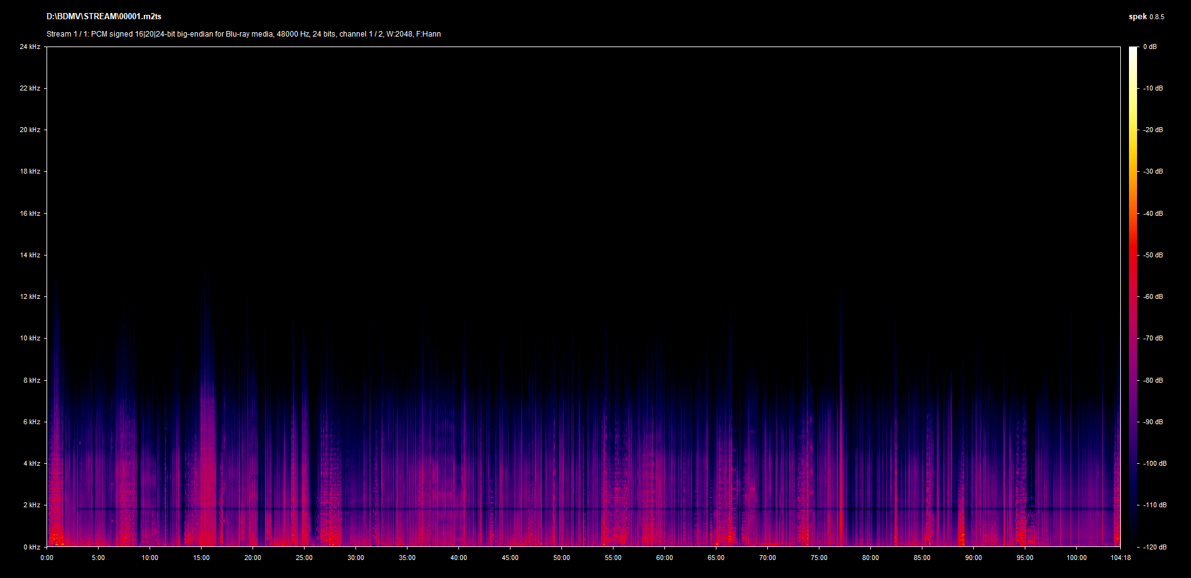Screen dimensions: 1191x578
Task: Click the spek 0.8.5 version label
Action: click(1146, 17)
